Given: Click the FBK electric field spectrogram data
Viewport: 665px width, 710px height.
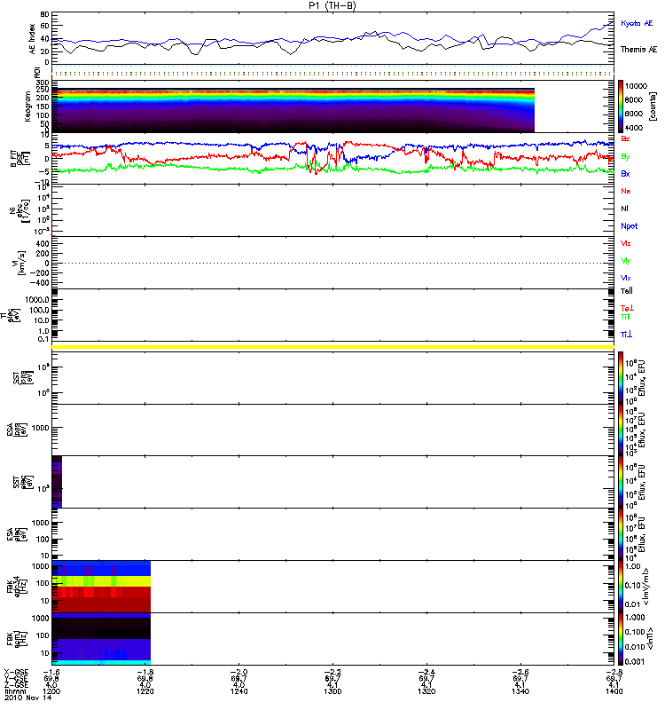Looking at the screenshot, I should 101,587.
